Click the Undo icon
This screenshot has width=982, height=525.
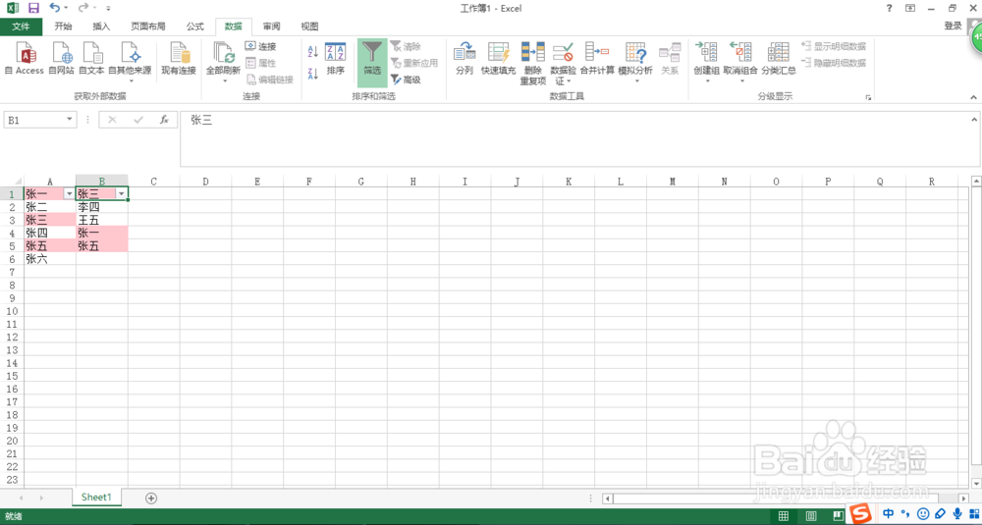(54, 8)
